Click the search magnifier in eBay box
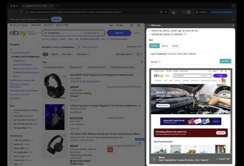 pyautogui.click(x=46, y=33)
